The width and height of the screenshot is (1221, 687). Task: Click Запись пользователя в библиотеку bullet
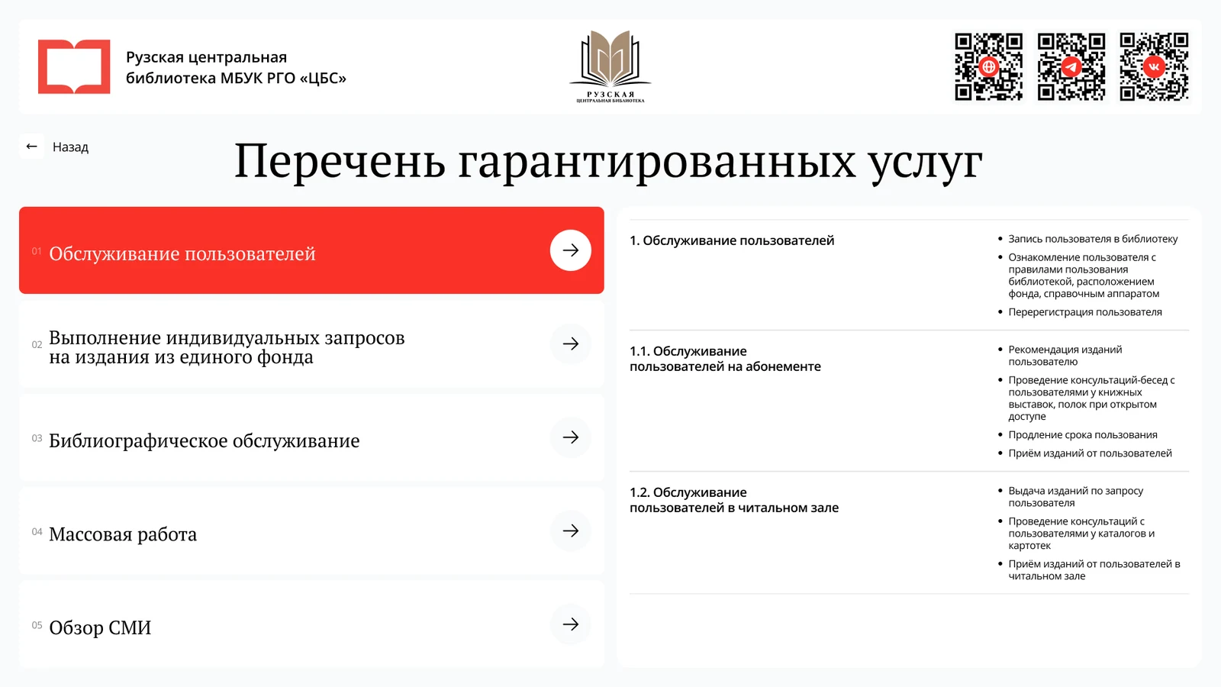pyautogui.click(x=1093, y=239)
